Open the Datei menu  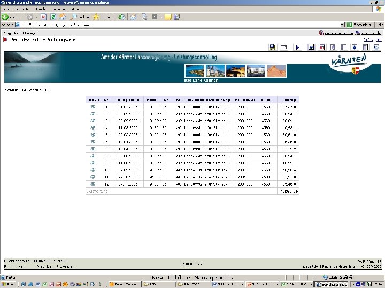point(6,9)
